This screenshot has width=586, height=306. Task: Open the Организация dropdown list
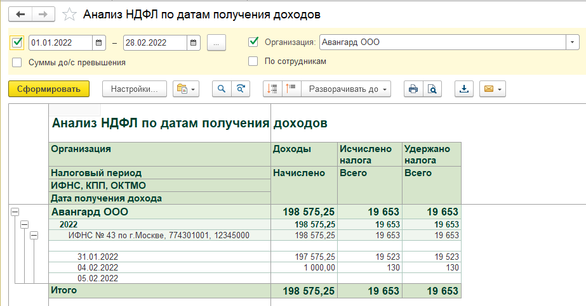coord(573,42)
